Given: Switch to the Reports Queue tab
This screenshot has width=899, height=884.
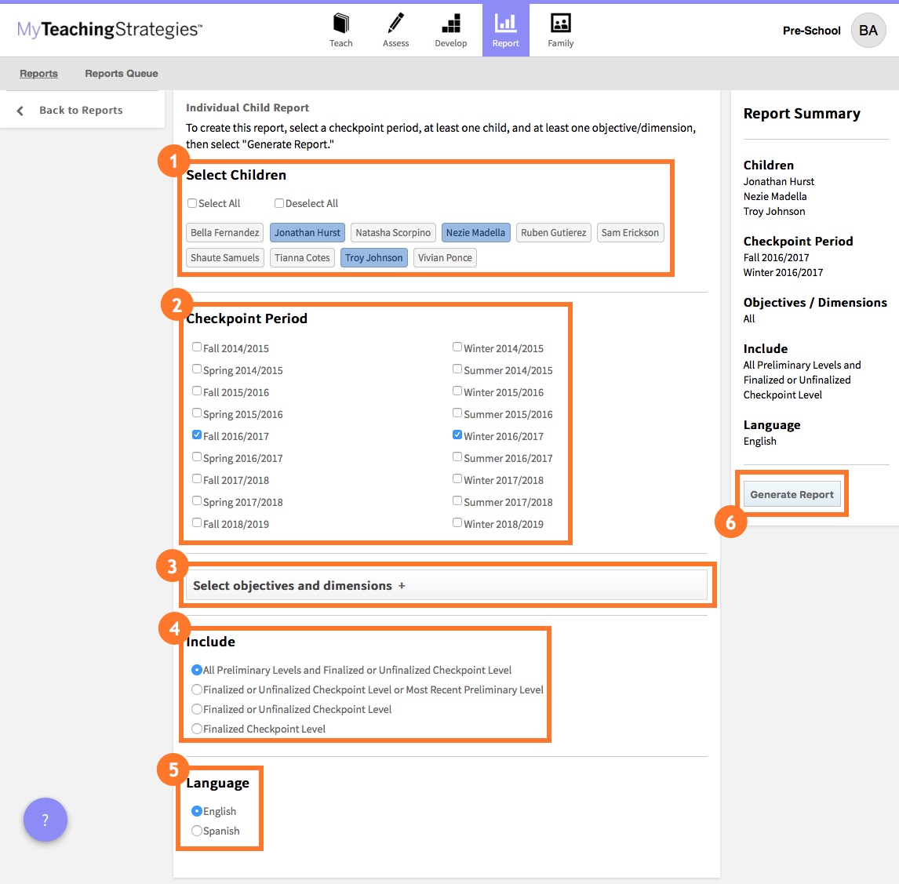Looking at the screenshot, I should pyautogui.click(x=122, y=74).
